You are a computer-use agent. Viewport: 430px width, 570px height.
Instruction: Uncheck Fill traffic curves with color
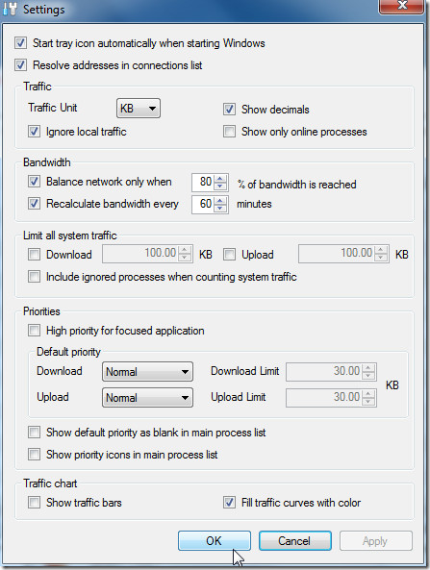click(229, 503)
